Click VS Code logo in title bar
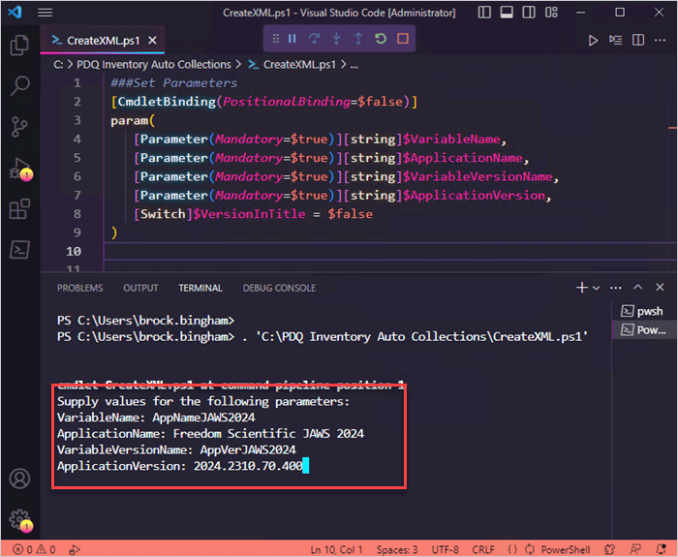This screenshot has height=557, width=678. click(x=15, y=13)
